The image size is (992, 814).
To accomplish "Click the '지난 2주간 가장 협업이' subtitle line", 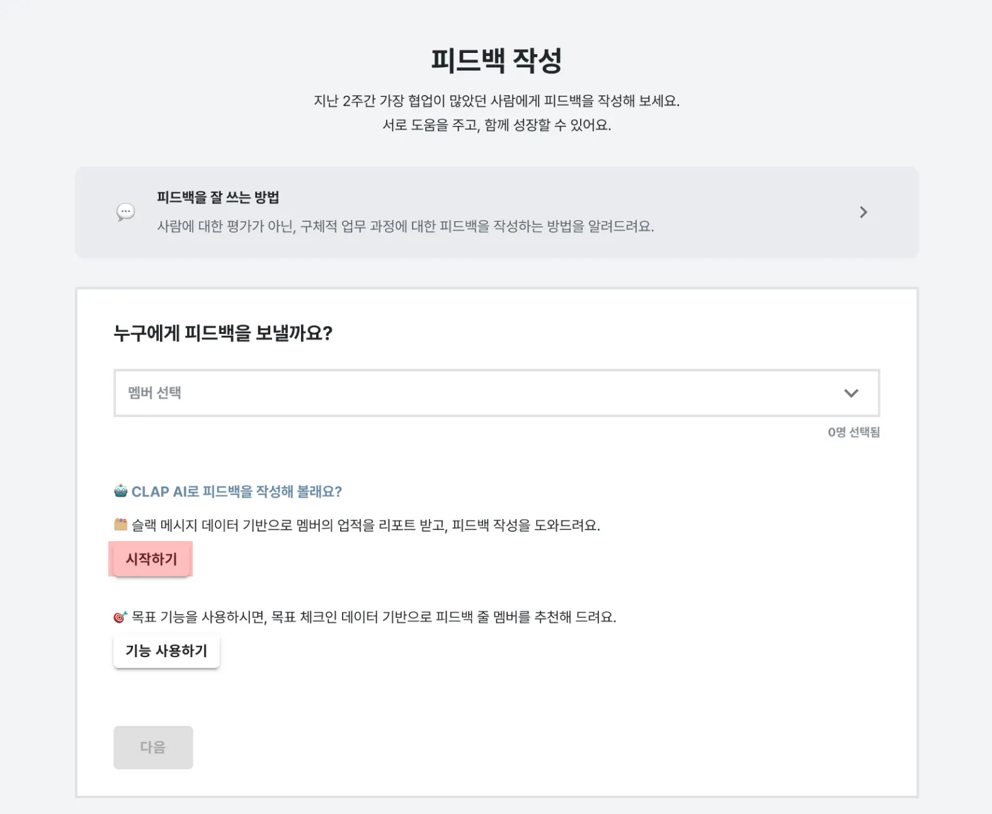I will (x=496, y=101).
